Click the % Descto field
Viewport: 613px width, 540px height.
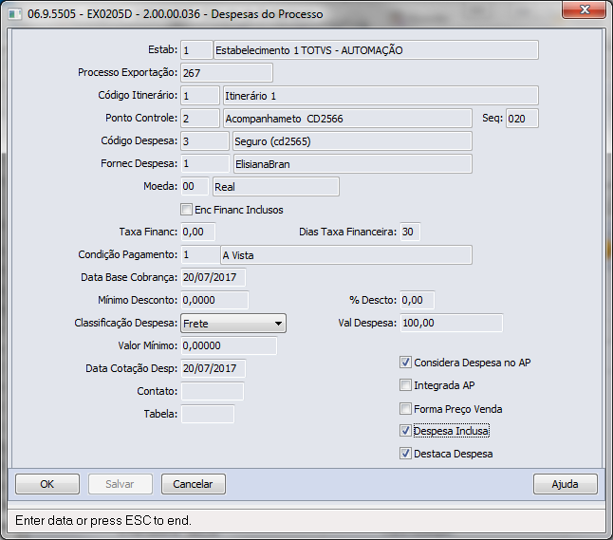coord(418,300)
